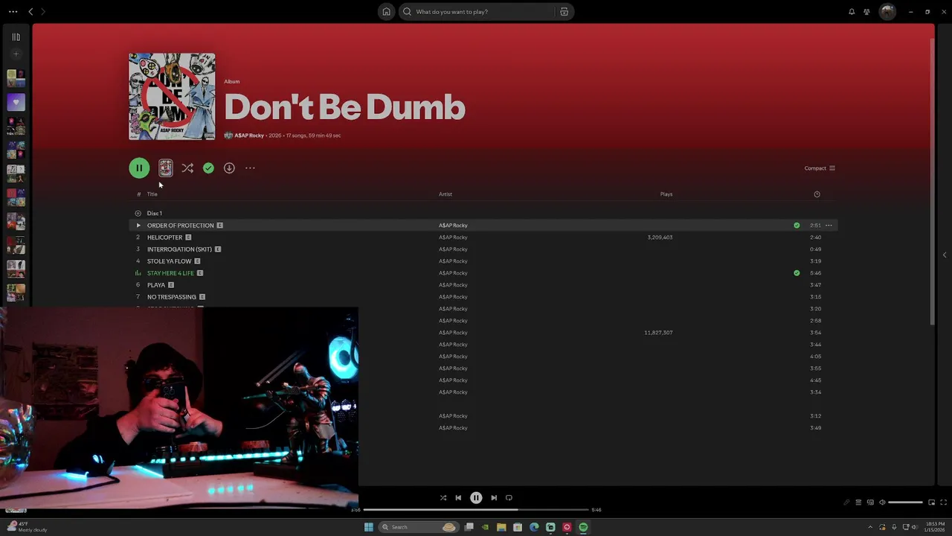Open the lyrics microphone icon

(x=846, y=502)
